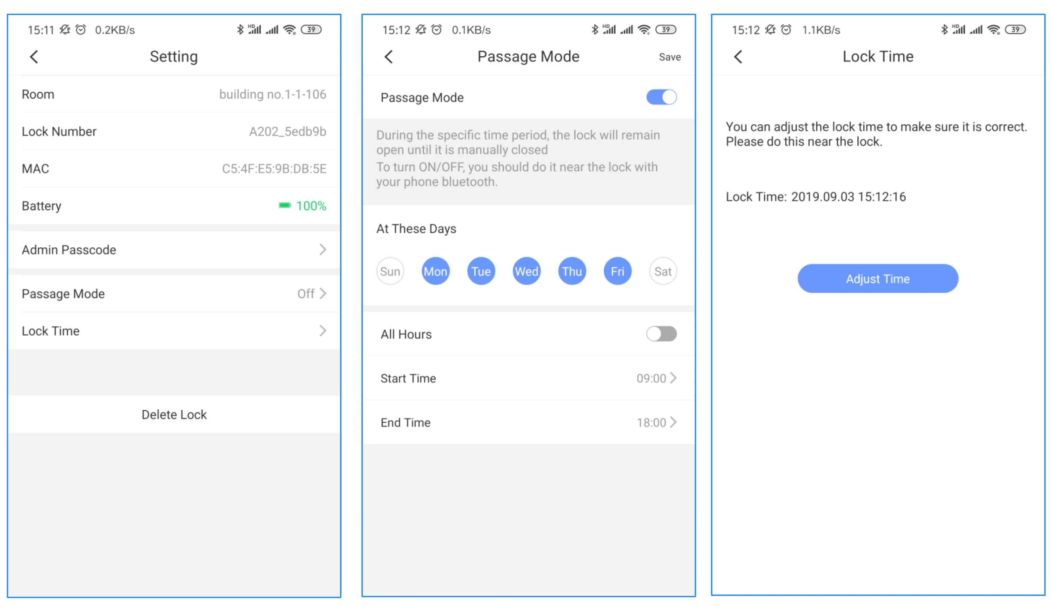The height and width of the screenshot is (607, 1052).
Task: Go back from the Setting screen
Action: coord(34,57)
